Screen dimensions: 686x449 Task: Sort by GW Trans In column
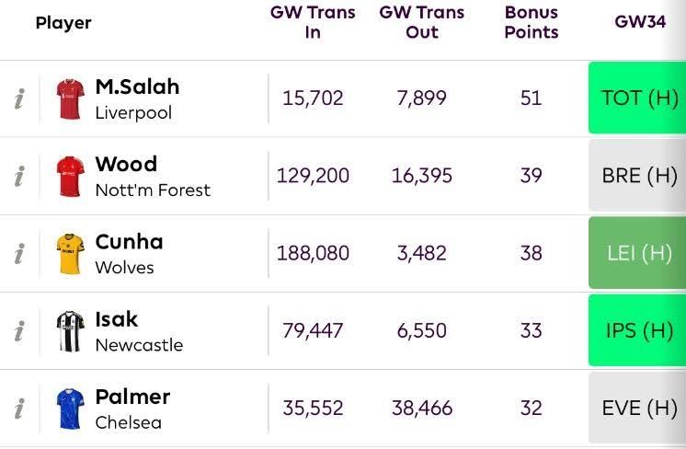[x=313, y=22]
